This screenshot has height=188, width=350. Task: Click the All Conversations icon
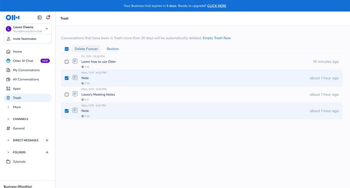point(8,79)
